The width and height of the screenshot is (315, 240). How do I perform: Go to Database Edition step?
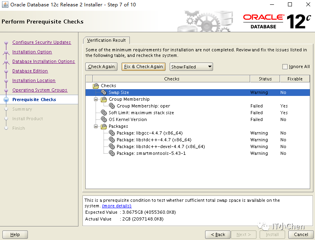click(x=30, y=71)
